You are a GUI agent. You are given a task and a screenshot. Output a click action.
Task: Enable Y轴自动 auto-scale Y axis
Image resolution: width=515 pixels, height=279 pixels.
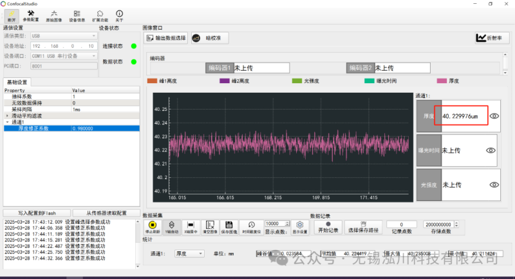click(173, 226)
